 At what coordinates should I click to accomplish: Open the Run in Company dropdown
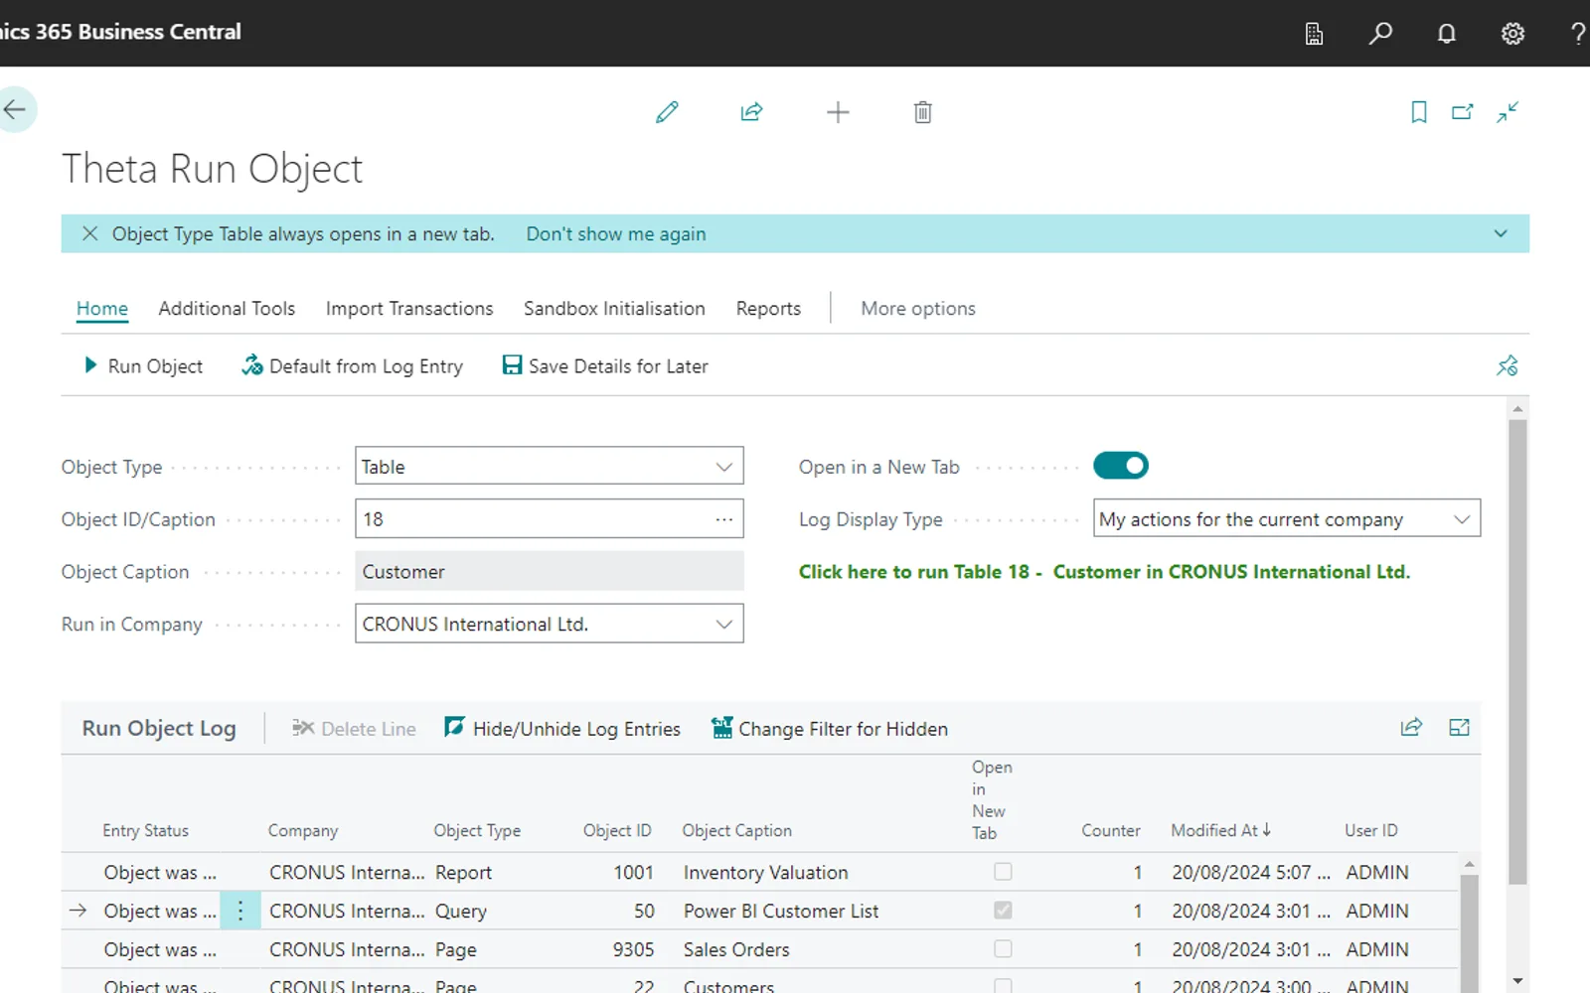coord(724,625)
